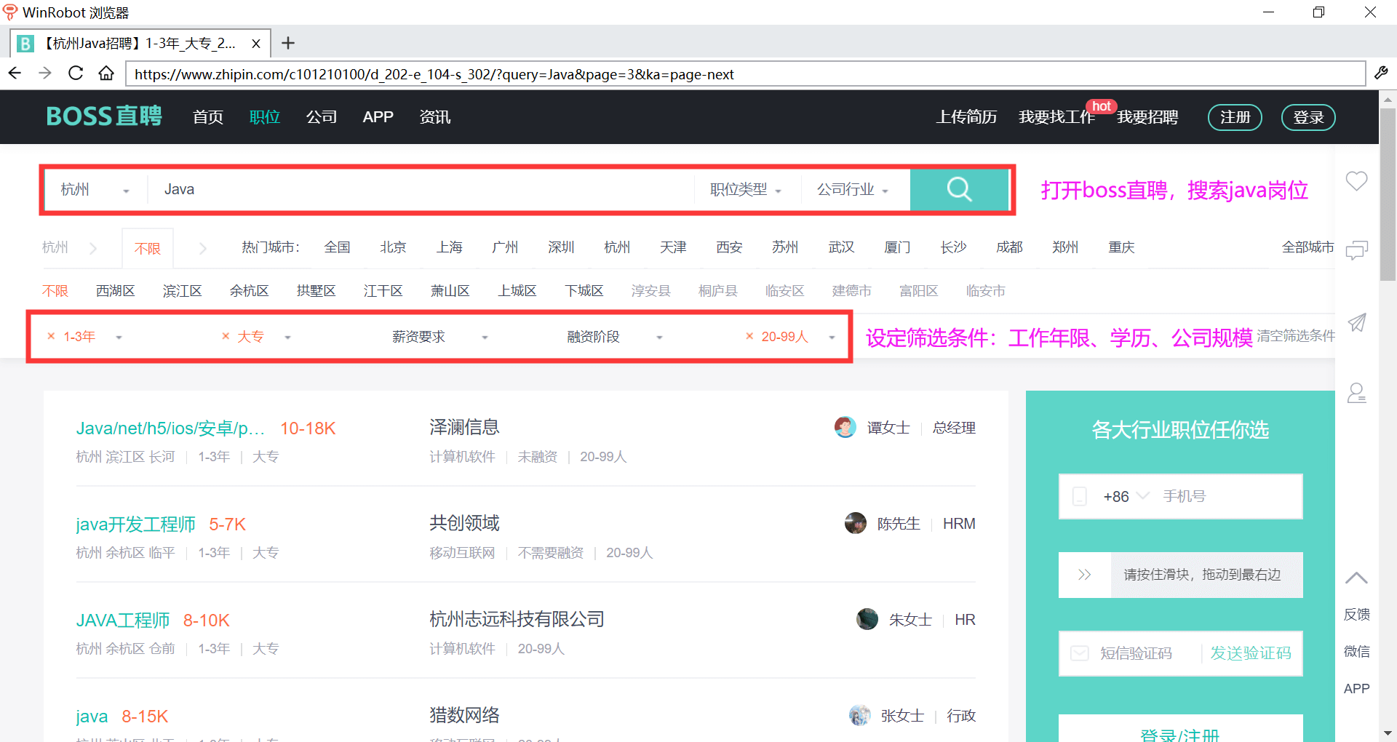
Task: Click 清空筛选条件 to clear filters
Action: click(1296, 335)
